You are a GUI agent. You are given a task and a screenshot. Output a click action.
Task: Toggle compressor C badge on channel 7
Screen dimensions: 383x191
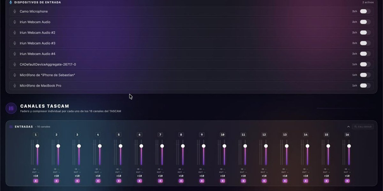[160, 181]
